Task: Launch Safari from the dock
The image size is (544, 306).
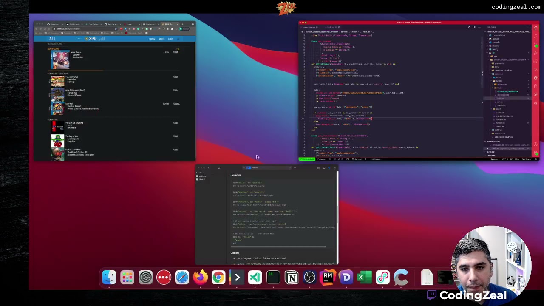Action: [x=182, y=278]
